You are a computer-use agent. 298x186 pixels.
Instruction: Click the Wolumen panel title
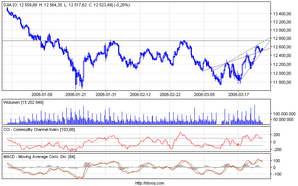pyautogui.click(x=23, y=103)
